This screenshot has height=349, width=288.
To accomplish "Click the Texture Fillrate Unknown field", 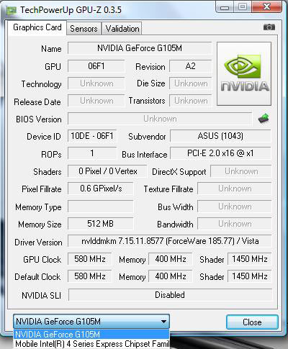I will click(x=235, y=189).
